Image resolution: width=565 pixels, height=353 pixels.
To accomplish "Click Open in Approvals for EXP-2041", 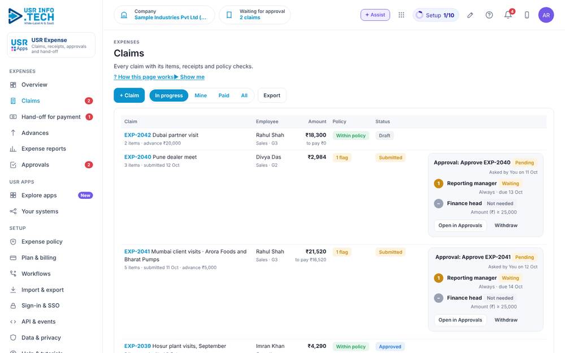I will 460,320.
